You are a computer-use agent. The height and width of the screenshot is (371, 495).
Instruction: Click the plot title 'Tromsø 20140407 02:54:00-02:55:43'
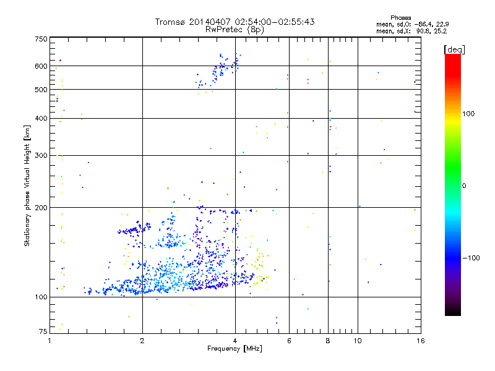(235, 22)
